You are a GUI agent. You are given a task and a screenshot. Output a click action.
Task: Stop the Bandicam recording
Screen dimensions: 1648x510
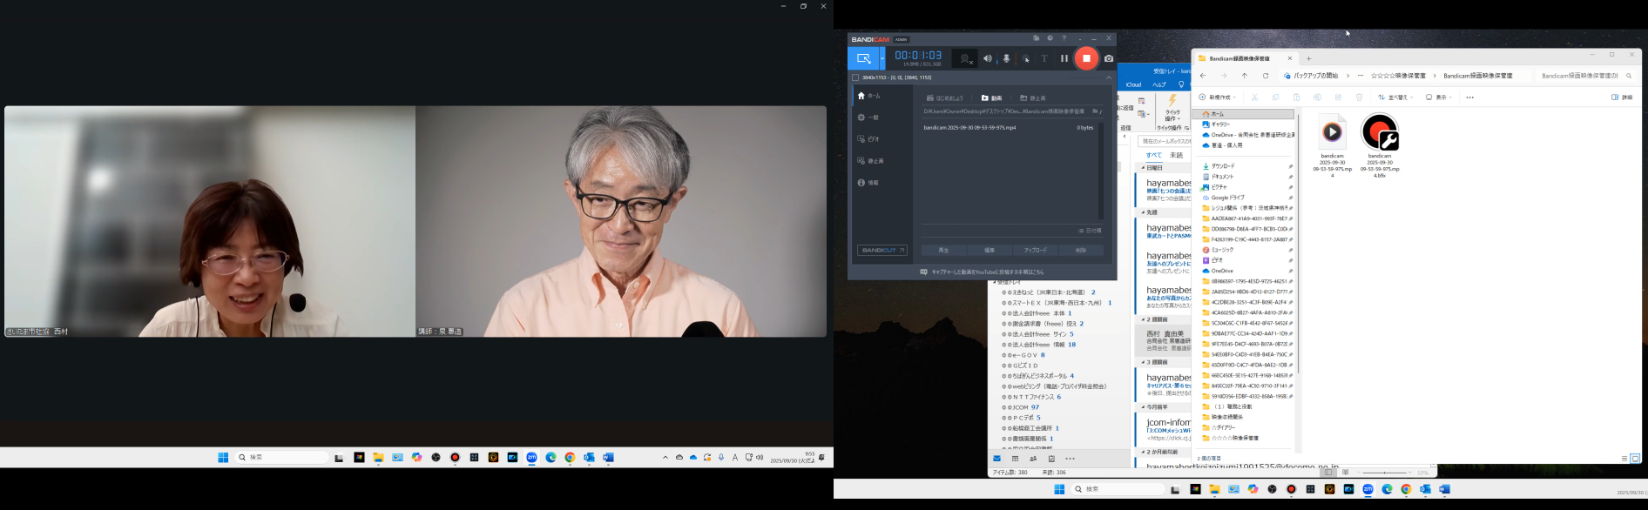tap(1086, 58)
